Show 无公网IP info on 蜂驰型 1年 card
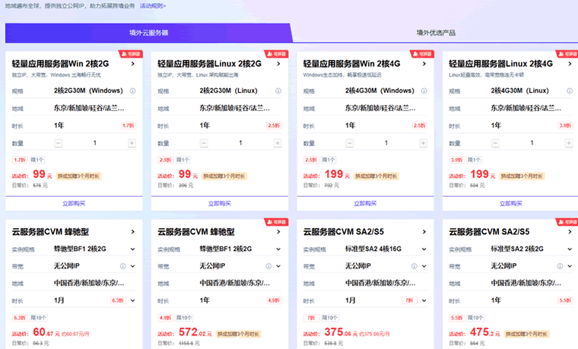The height and width of the screenshot is (349, 578). click(x=268, y=266)
